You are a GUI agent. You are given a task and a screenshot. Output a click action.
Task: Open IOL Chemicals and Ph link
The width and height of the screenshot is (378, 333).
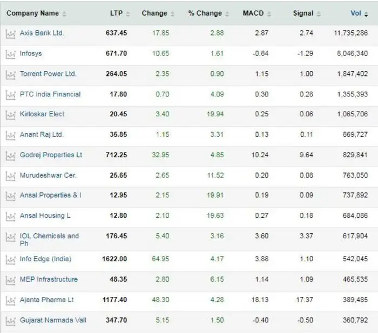tap(49, 239)
